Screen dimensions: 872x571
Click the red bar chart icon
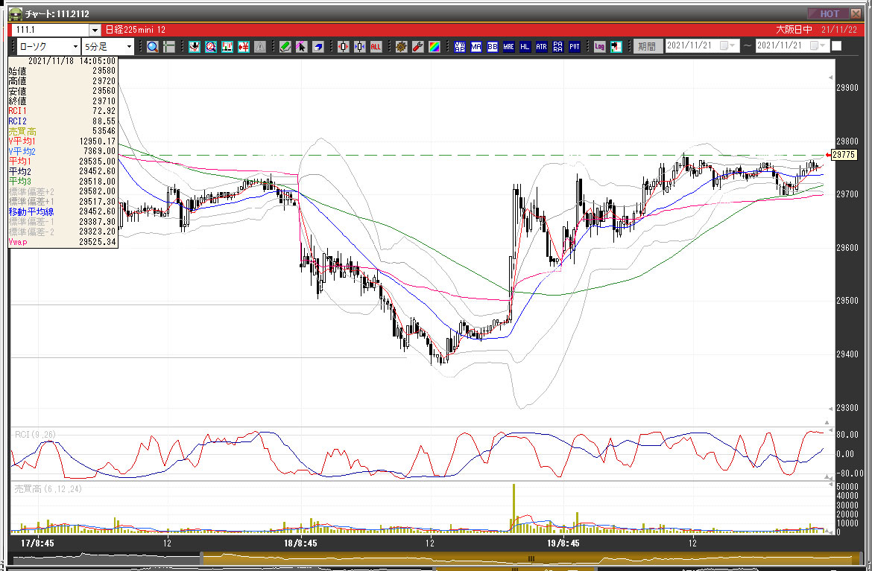227,47
